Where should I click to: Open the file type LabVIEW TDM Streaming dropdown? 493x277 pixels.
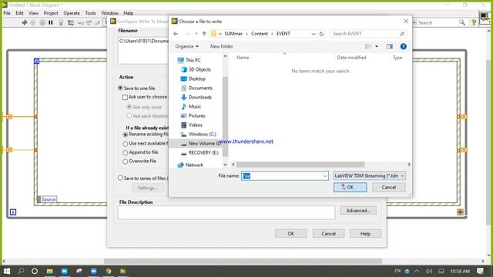pyautogui.click(x=369, y=176)
